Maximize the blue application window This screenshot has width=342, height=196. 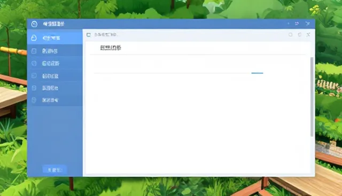click(297, 23)
